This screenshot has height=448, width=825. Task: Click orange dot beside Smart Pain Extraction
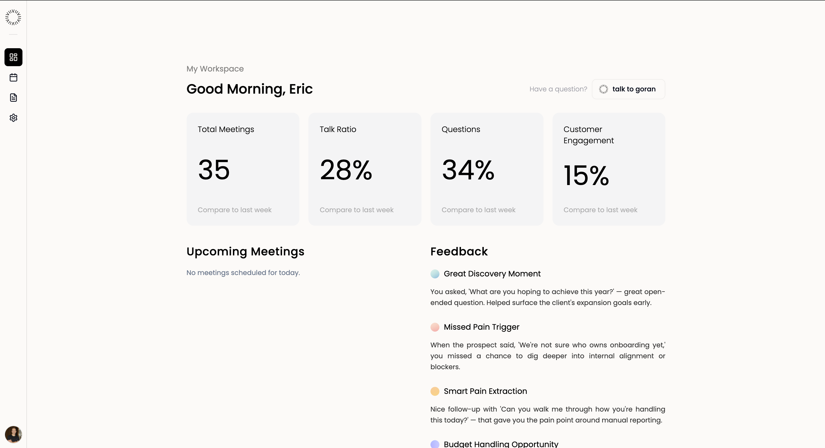pyautogui.click(x=435, y=391)
